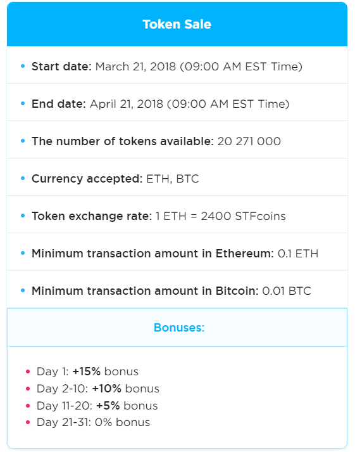Viewport: 355px width, 452px height.
Task: Click the Day 21-31 0% bonus item
Action: [x=93, y=422]
